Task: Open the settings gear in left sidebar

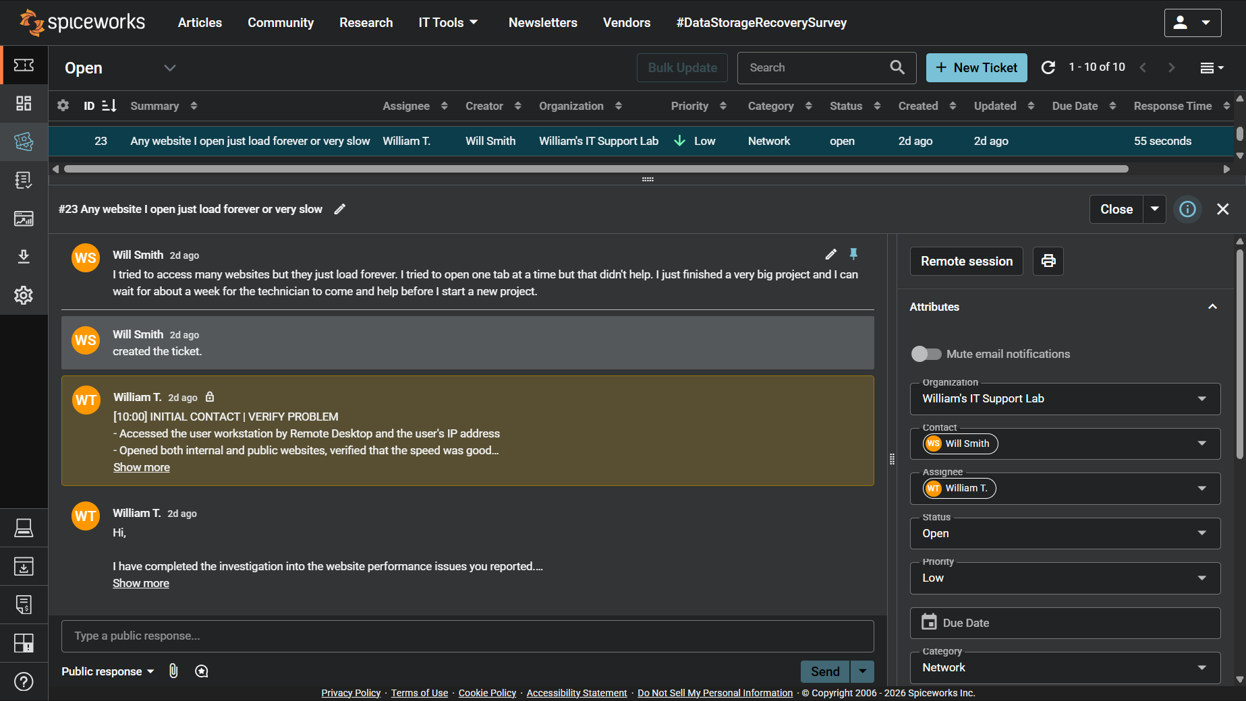Action: pyautogui.click(x=24, y=295)
